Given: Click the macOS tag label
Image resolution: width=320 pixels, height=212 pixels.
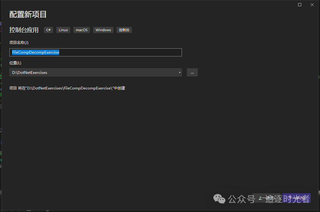Looking at the screenshot, I should (x=82, y=30).
